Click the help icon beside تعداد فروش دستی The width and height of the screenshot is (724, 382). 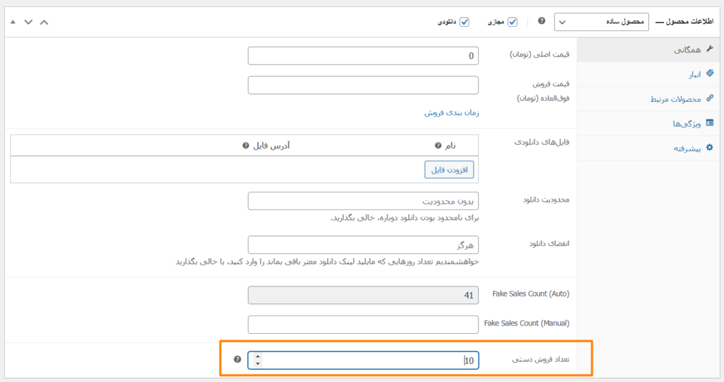(x=238, y=359)
